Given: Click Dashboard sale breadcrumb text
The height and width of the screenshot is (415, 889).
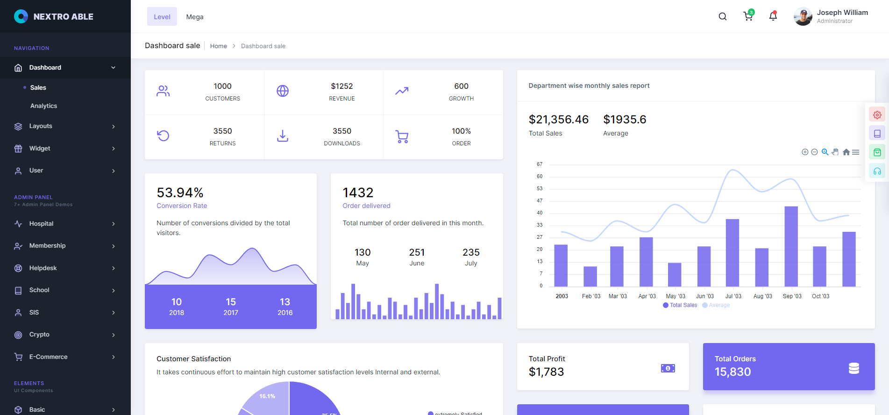Looking at the screenshot, I should point(263,46).
